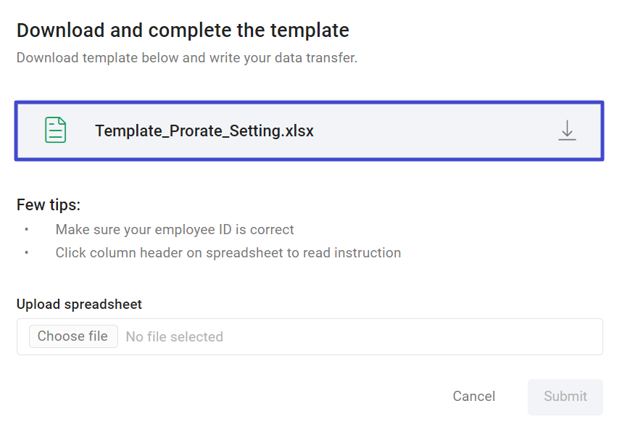Select the Template_Prorate_Setting.xlsx file row
This screenshot has height=435, width=622.
[310, 130]
